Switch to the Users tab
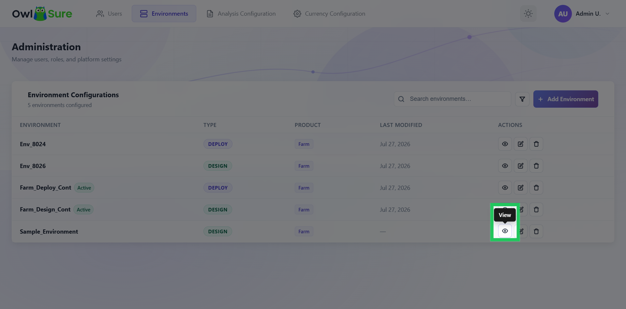This screenshot has width=626, height=309. 109,14
